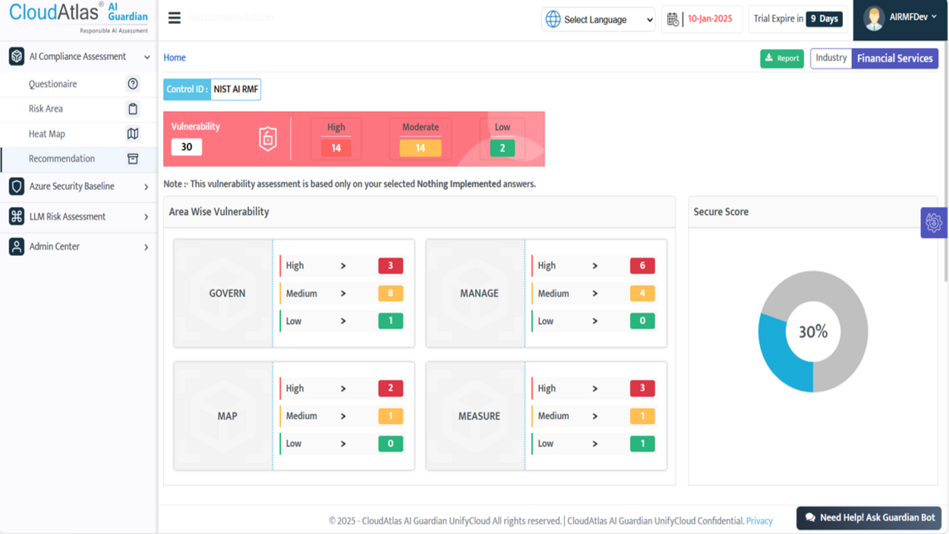The height and width of the screenshot is (534, 949).
Task: Click the chat bubble icon in Guardian Bot
Action: 810,518
